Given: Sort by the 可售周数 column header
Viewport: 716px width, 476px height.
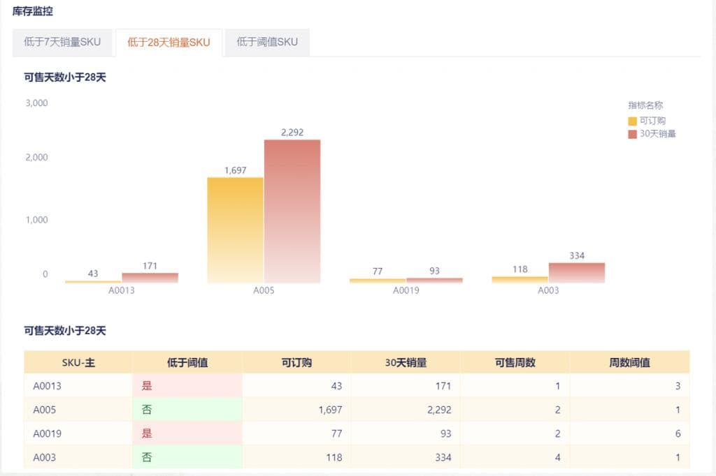Looking at the screenshot, I should pyautogui.click(x=515, y=362).
